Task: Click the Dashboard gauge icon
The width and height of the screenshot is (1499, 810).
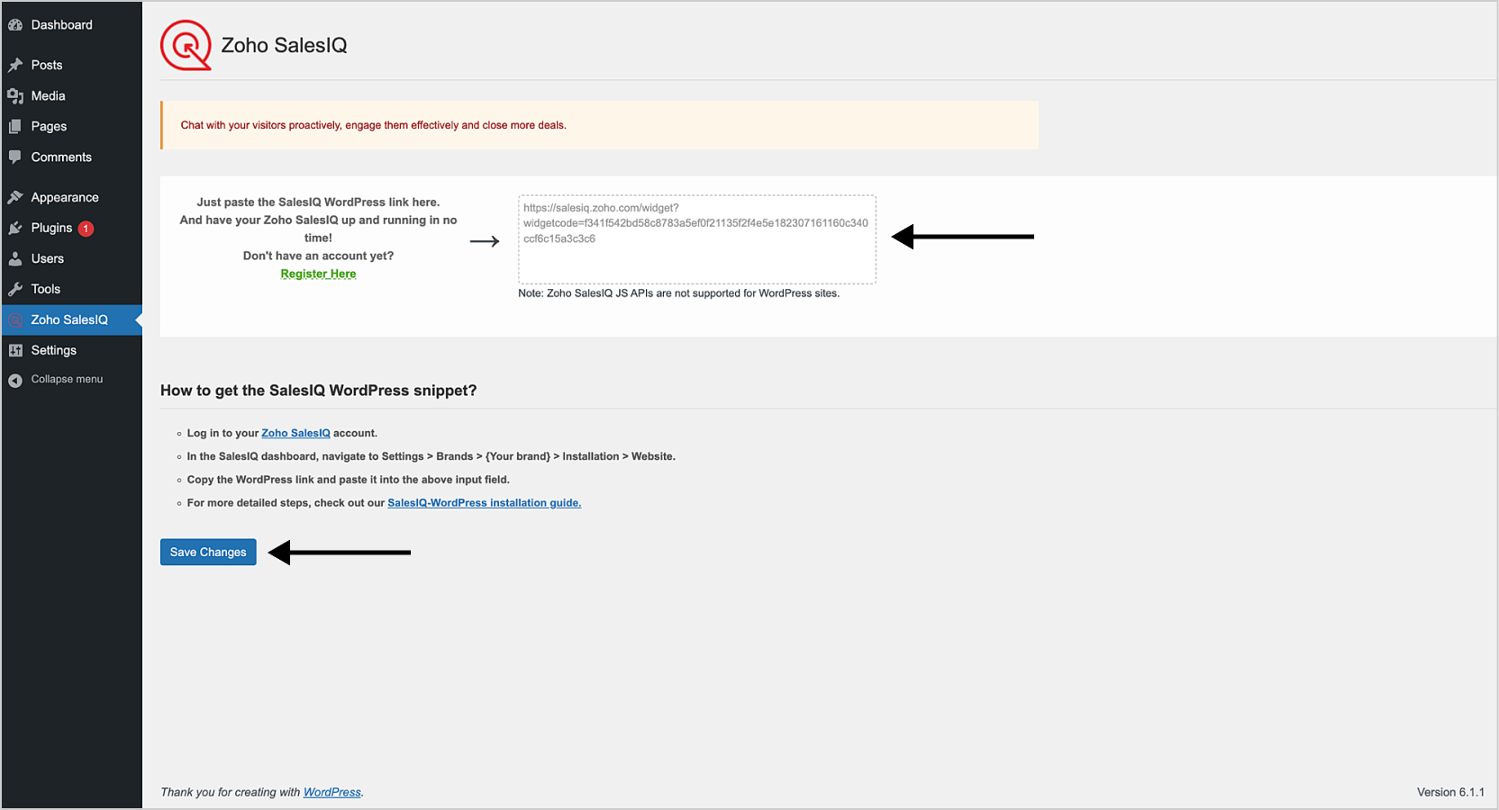Action: pyautogui.click(x=15, y=25)
